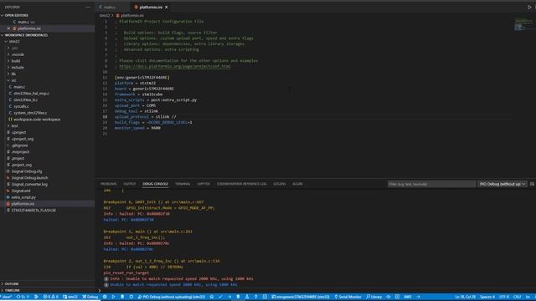
Task: Open CodeWhisperer Reference Log tab
Action: (x=241, y=184)
